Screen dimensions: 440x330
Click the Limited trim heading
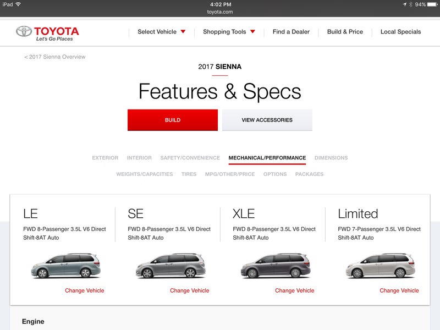point(358,213)
